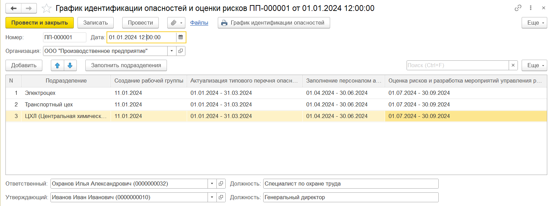Expand the Ответственный dropdown list
The height and width of the screenshot is (206, 551).
[212, 183]
